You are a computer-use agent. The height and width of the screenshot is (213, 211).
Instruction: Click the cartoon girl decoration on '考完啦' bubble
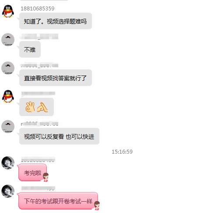(46, 177)
